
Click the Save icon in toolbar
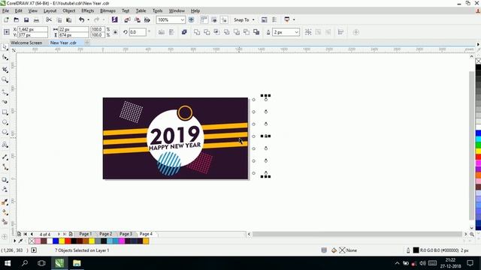click(x=26, y=20)
